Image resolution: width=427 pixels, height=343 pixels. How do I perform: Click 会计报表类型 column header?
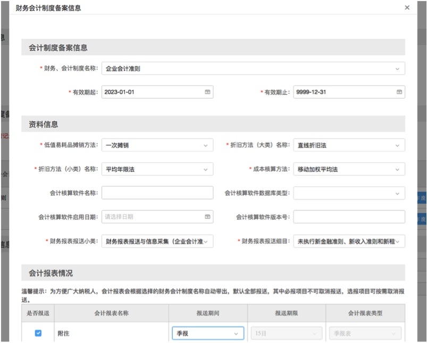pyautogui.click(x=365, y=313)
